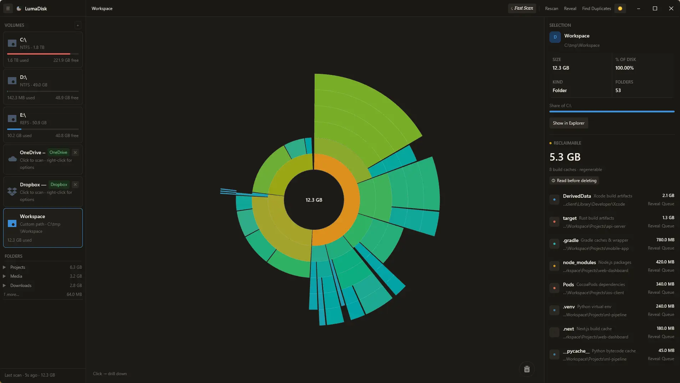Click the Dropbox logo icon
680x383 pixels.
click(x=12, y=191)
